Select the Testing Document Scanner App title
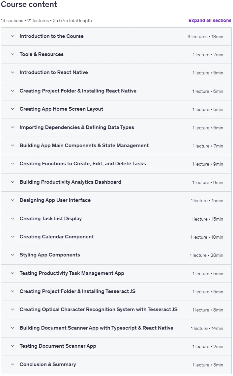 coord(58,346)
